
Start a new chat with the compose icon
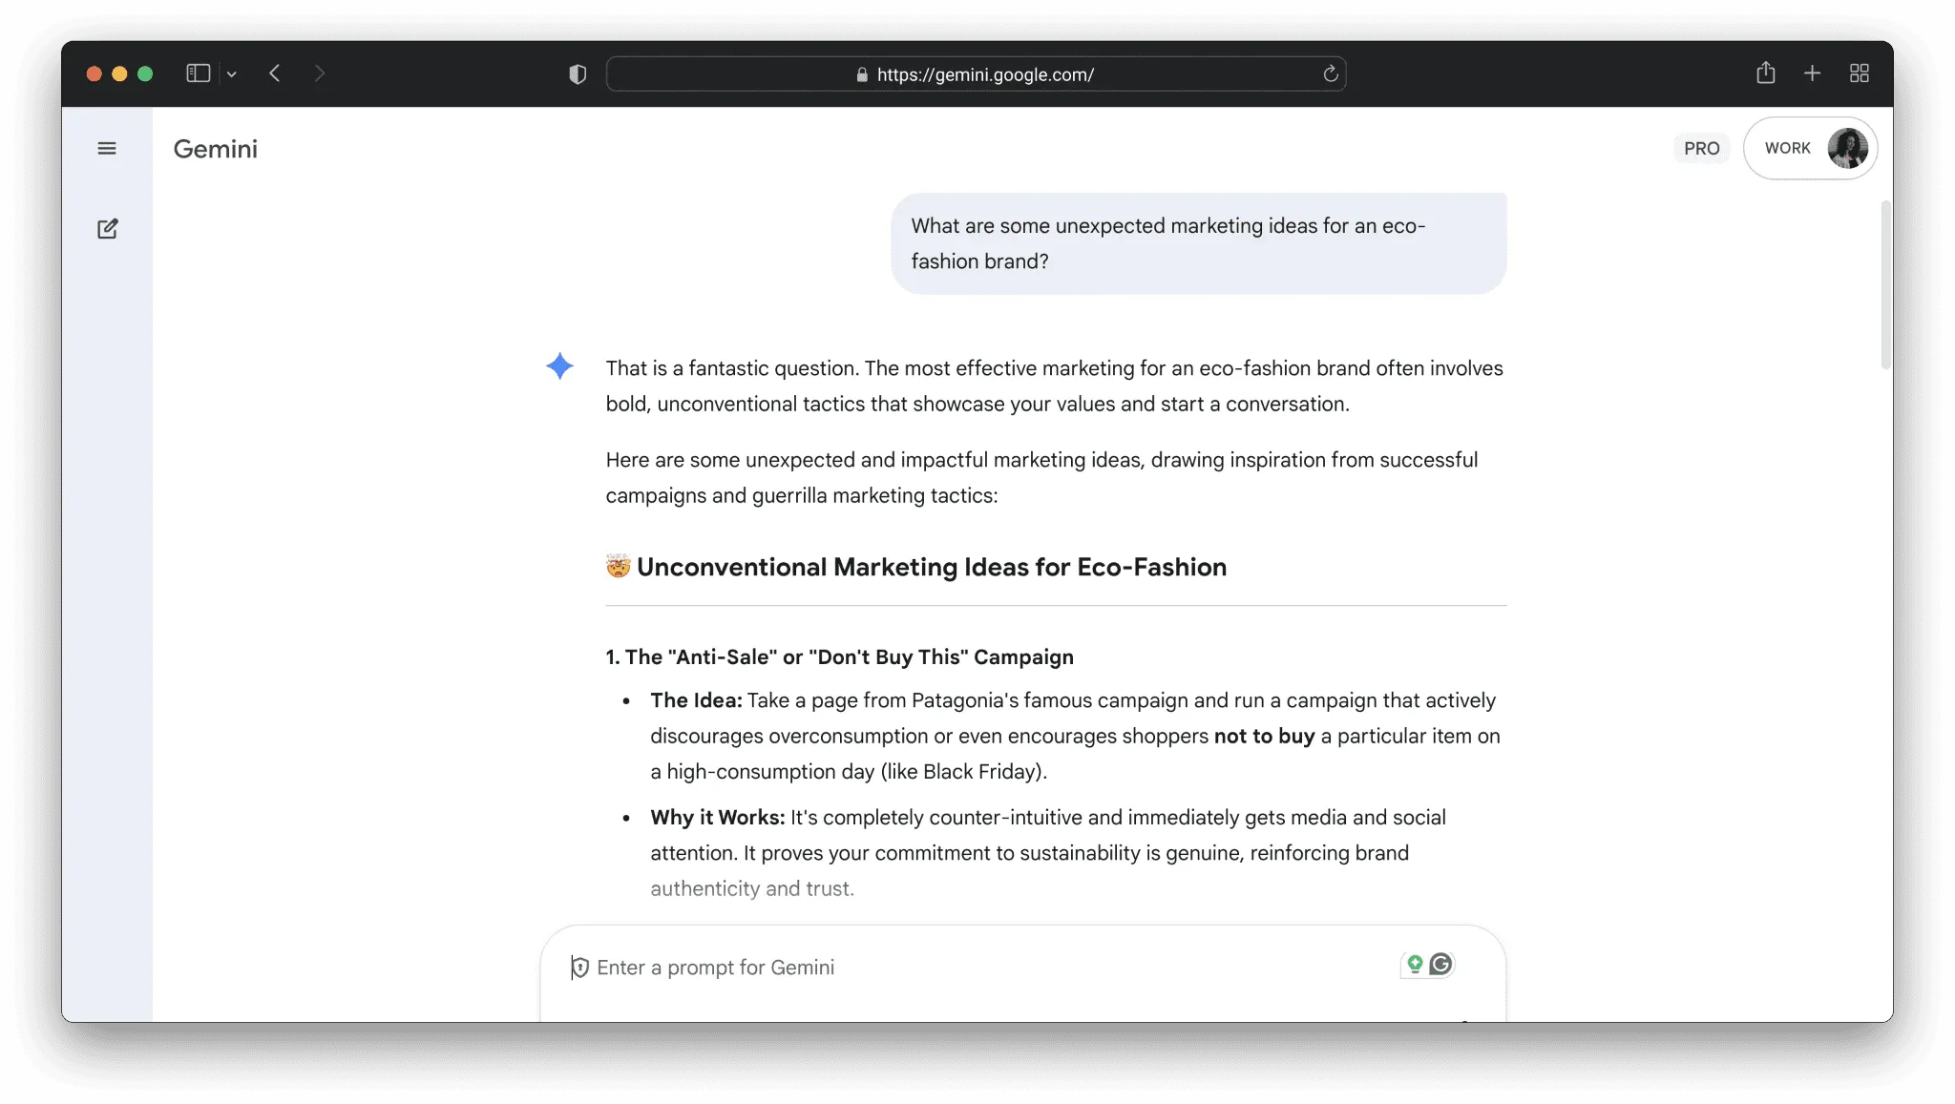coord(107,229)
